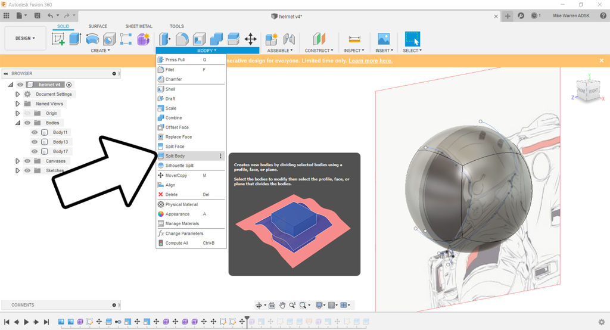Click the Combine toolbar icon
This screenshot has height=330, width=610.
pos(216,39)
